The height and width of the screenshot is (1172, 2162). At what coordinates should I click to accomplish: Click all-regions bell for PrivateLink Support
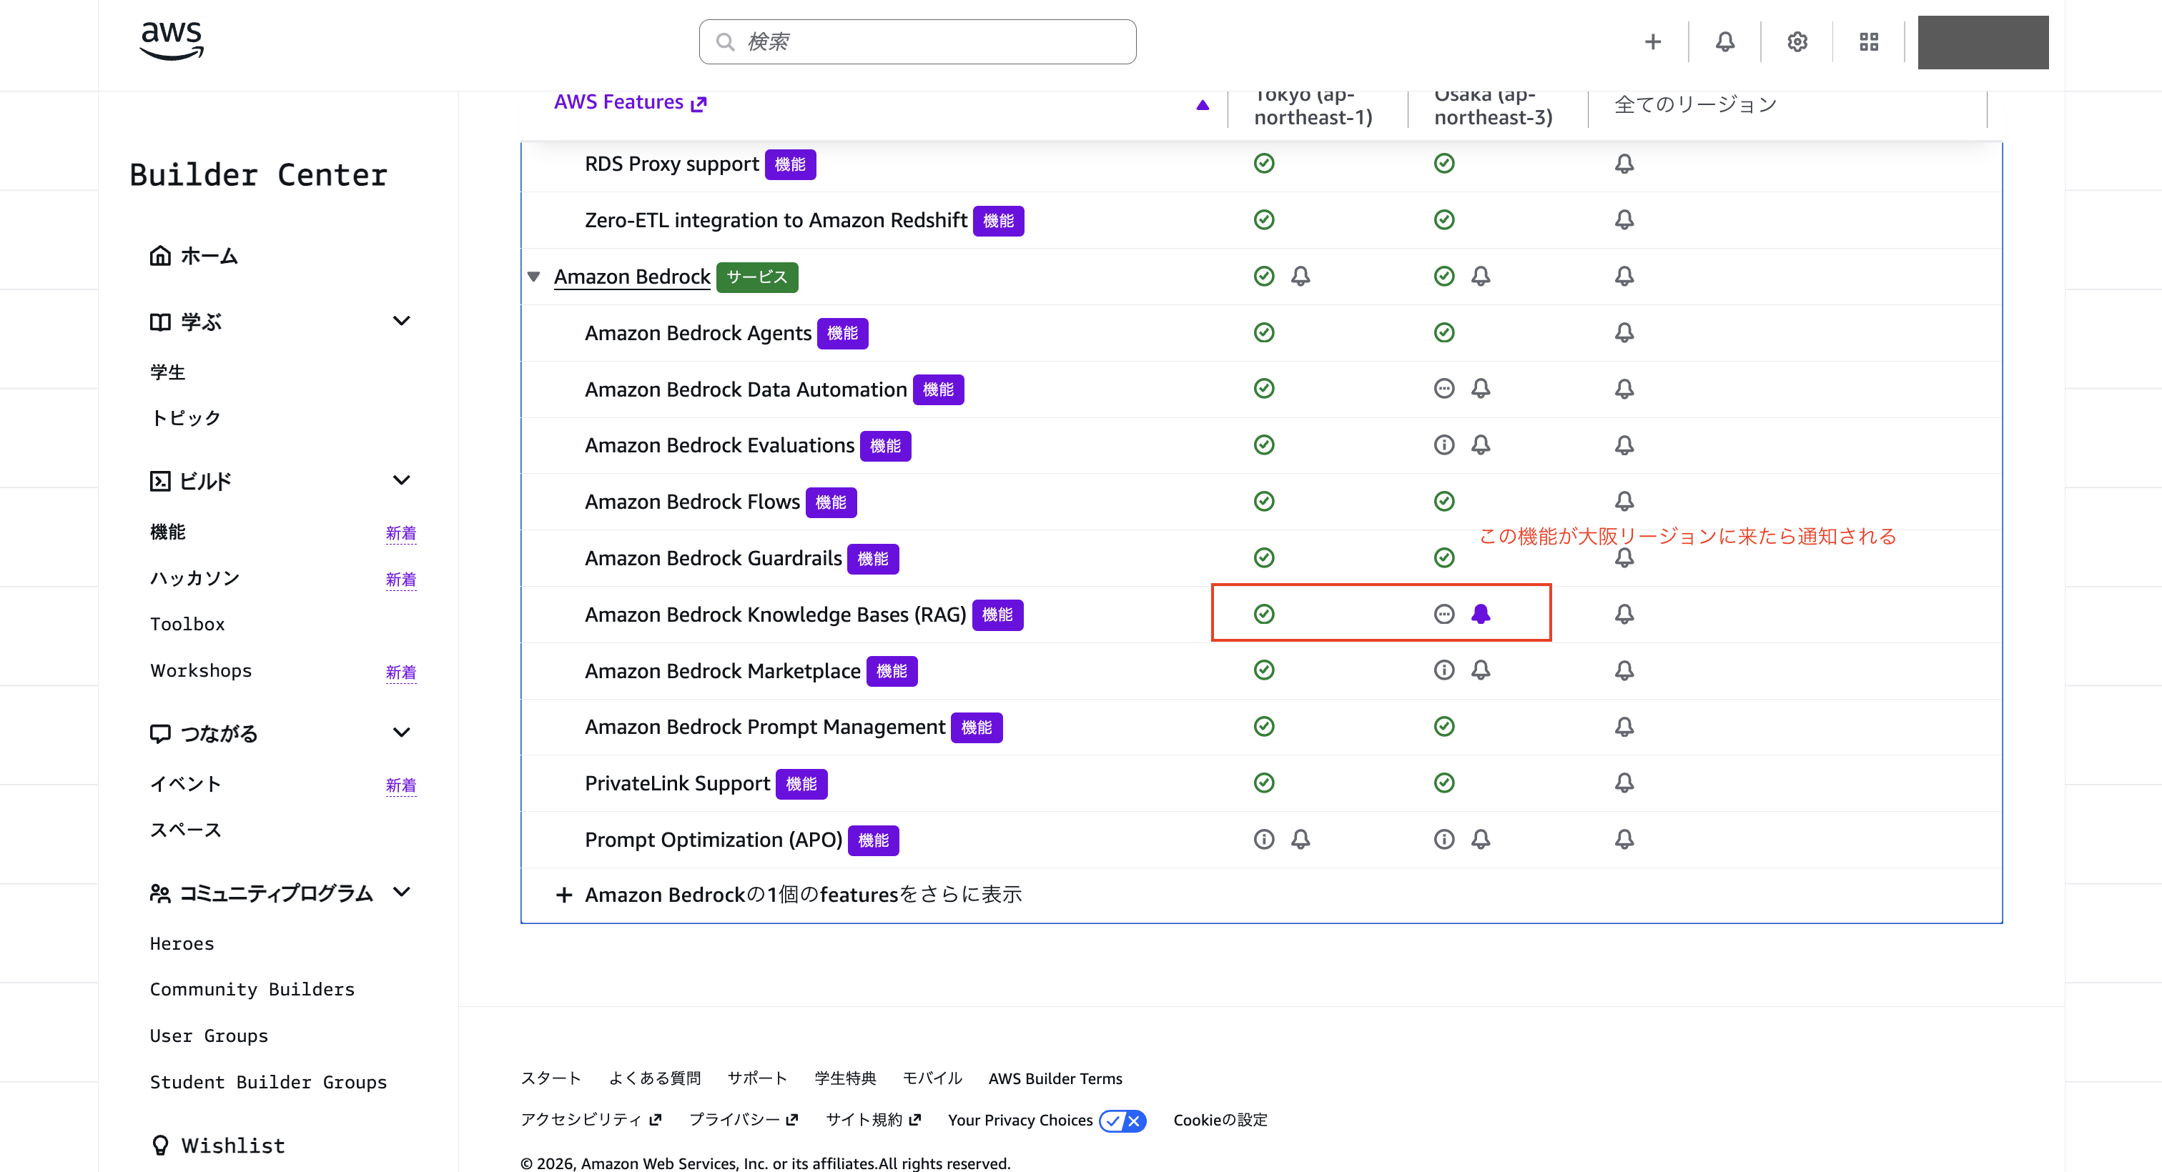(x=1624, y=783)
